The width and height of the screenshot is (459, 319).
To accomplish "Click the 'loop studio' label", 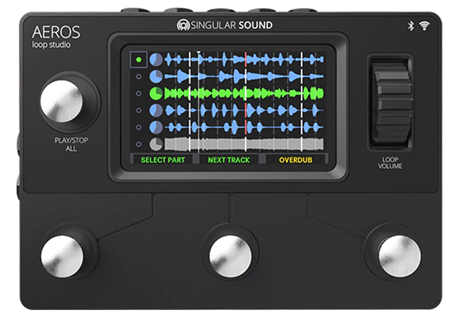I will click(x=51, y=45).
